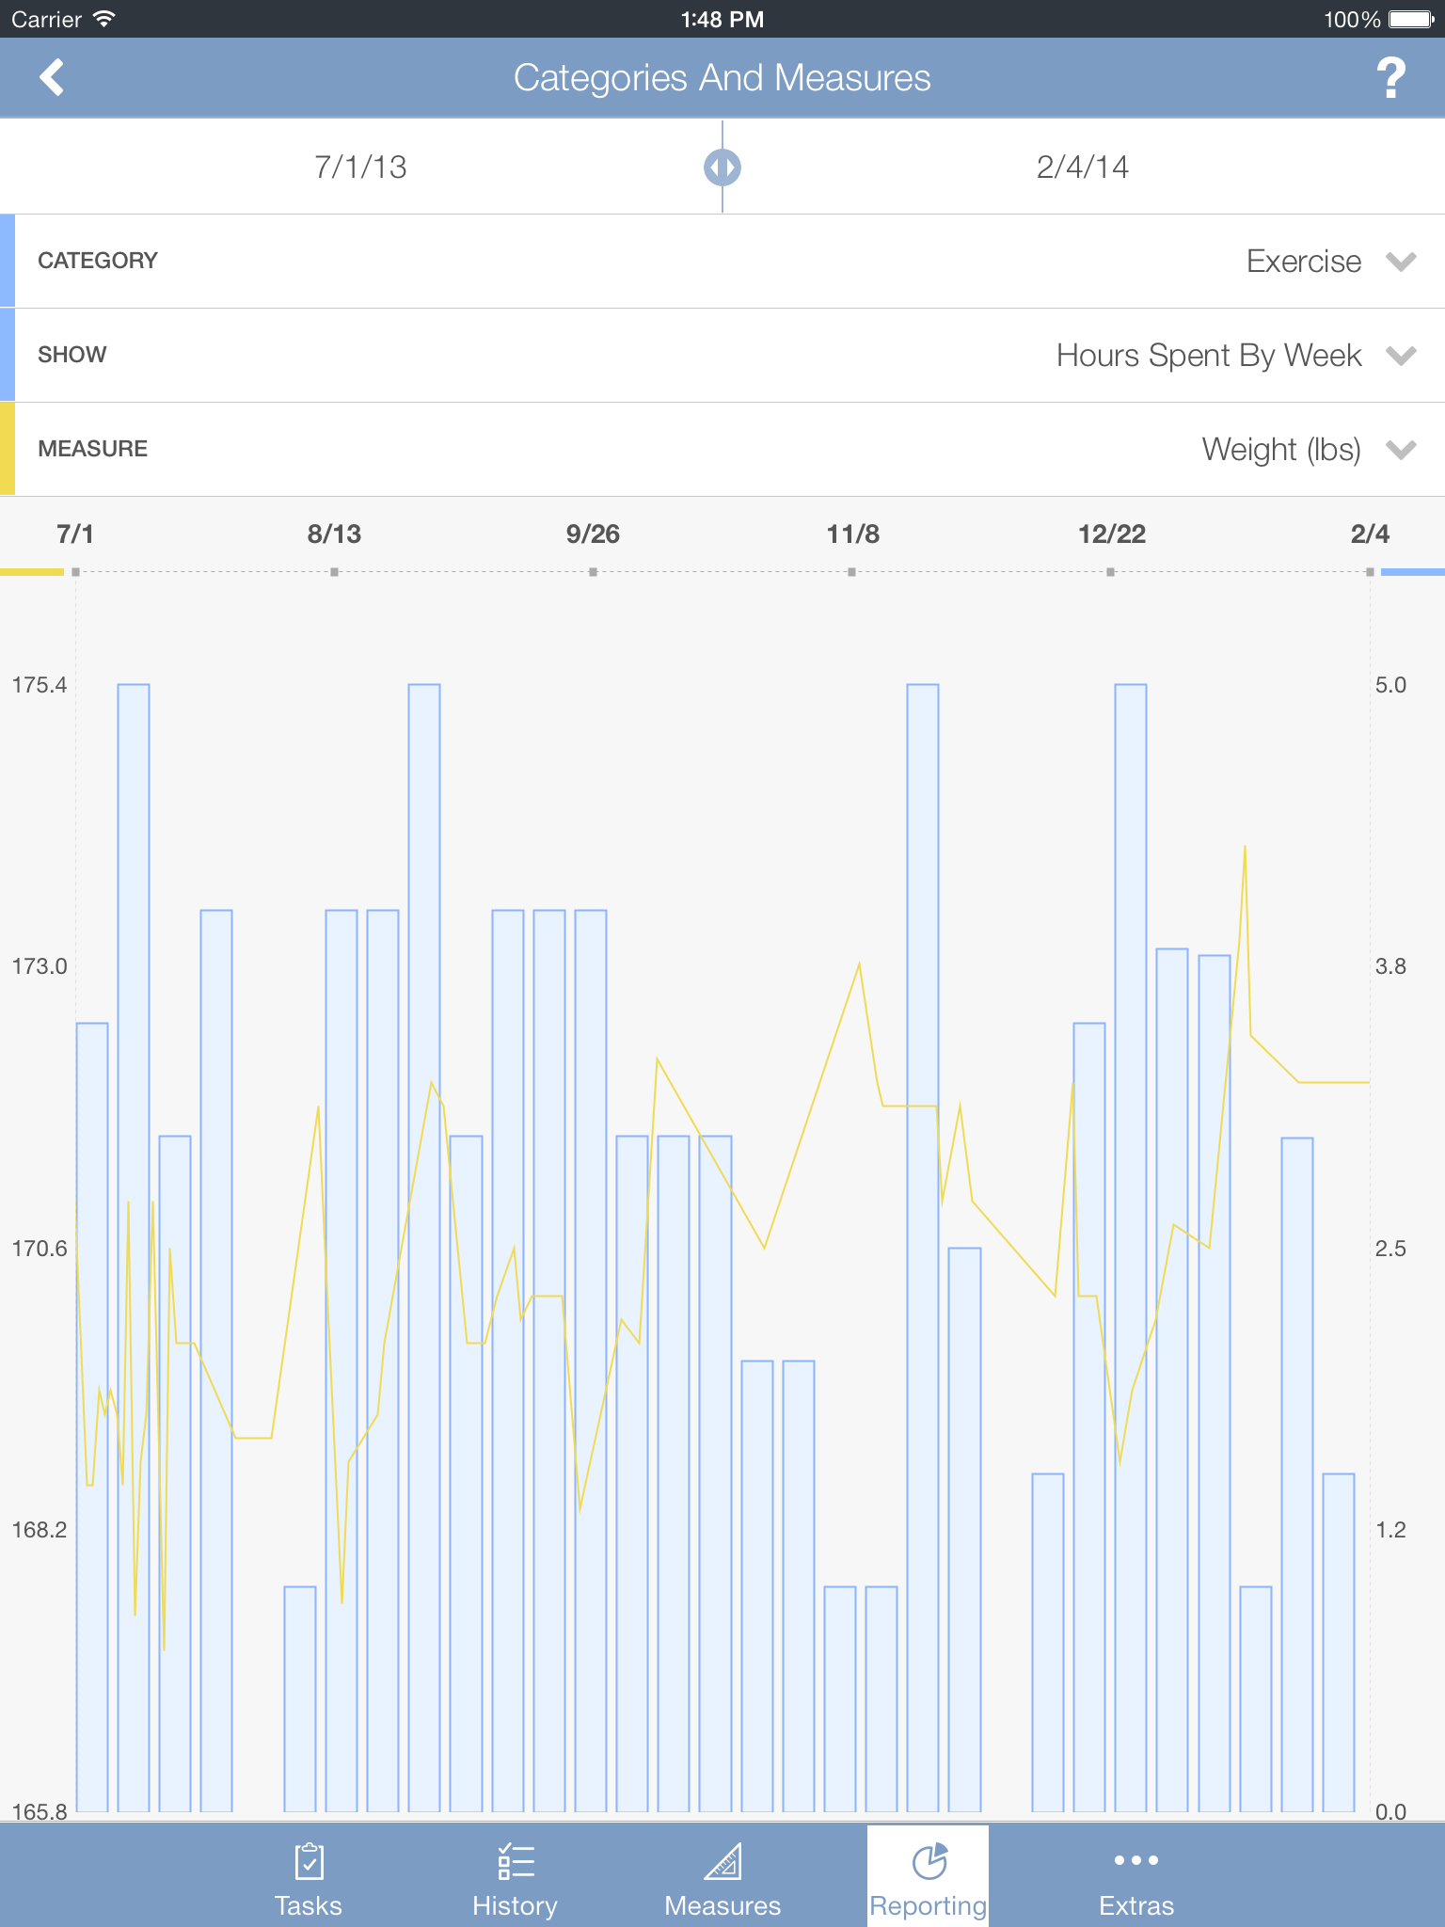Viewport: 1445px width, 1927px height.
Task: Open the Measures tab
Action: pos(722,1877)
